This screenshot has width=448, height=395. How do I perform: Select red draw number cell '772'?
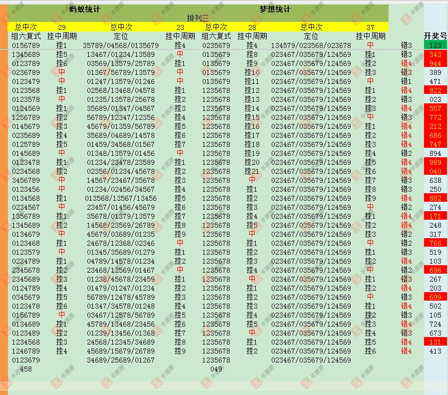[435, 117]
